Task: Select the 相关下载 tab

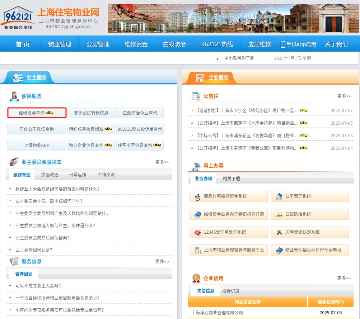Action: [x=231, y=178]
